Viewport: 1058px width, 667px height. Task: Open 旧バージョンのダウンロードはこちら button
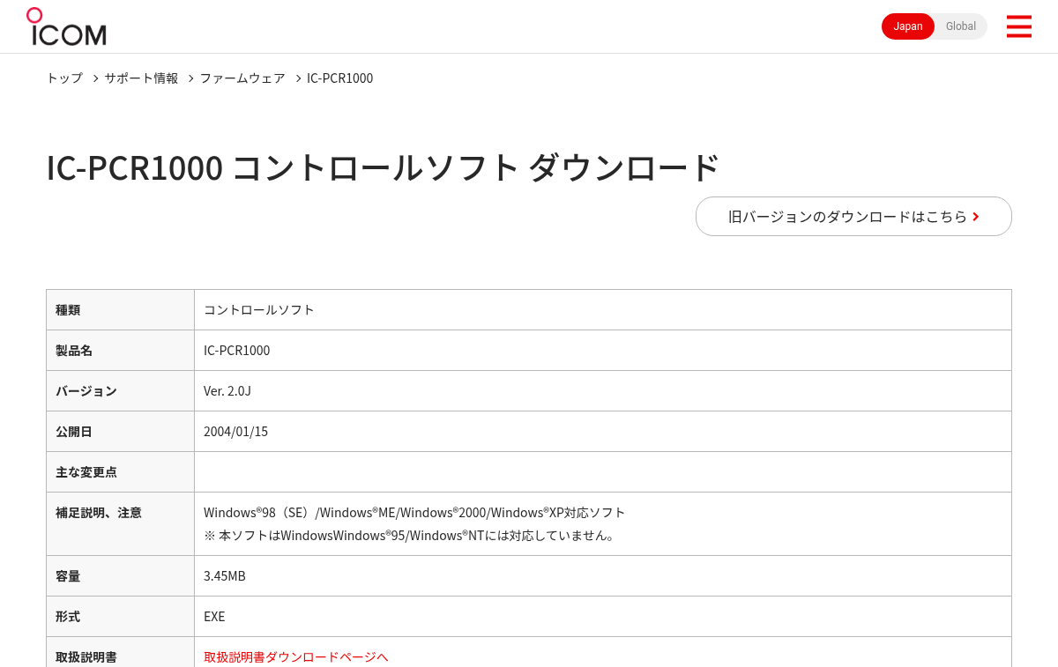coord(853,216)
